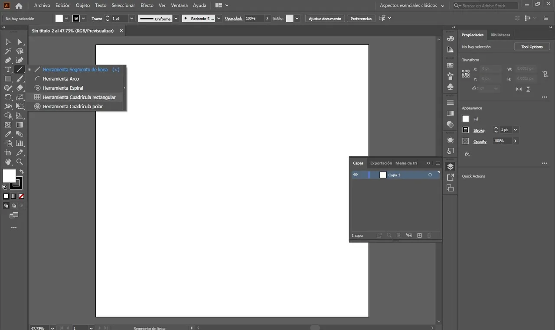Select the Zoom tool
Image resolution: width=555 pixels, height=330 pixels.
click(x=20, y=162)
